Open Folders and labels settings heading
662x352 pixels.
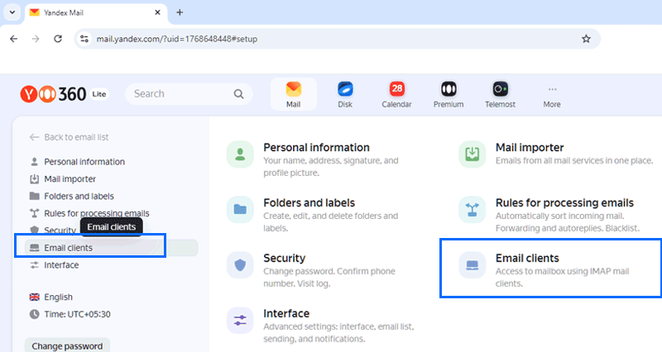point(309,202)
